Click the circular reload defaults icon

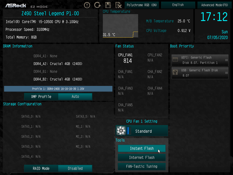click(x=98, y=5)
